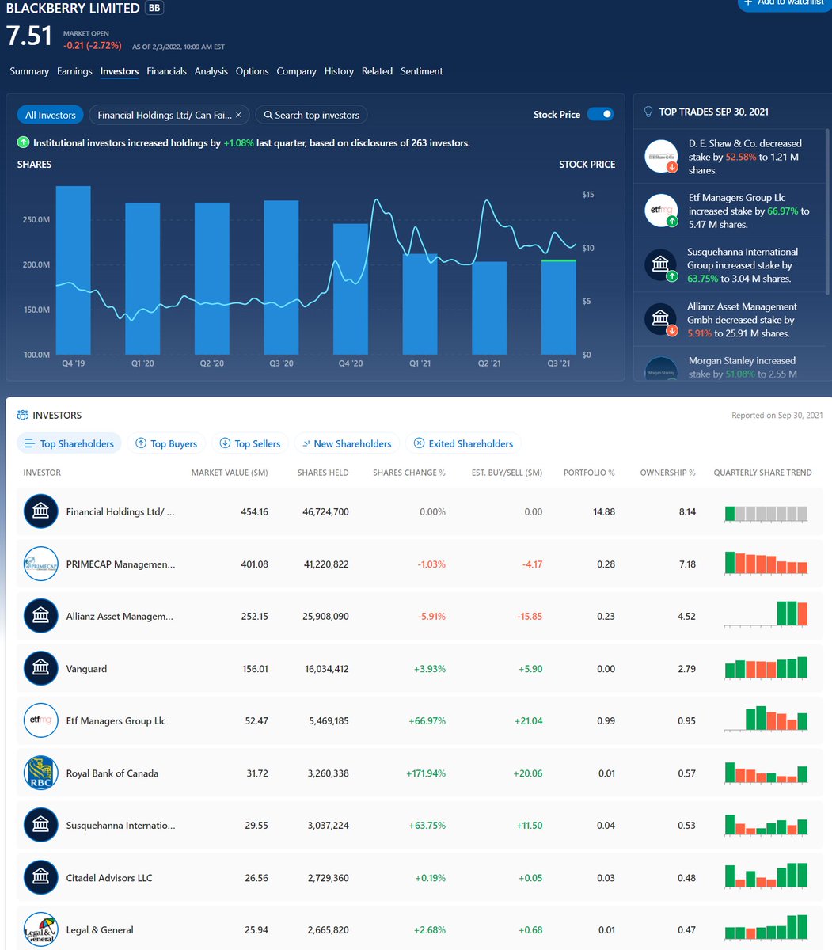Click the Q4 '19 shares bar

73,270
